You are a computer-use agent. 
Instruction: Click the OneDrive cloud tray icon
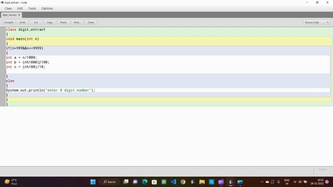pyautogui.click(x=267, y=182)
